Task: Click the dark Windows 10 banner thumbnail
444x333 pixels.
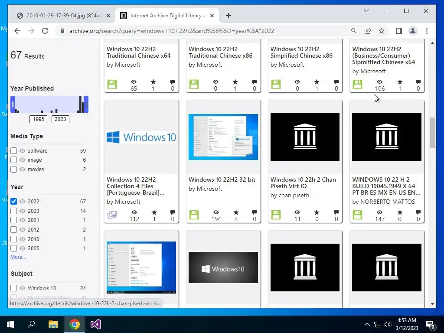Action: click(x=223, y=268)
